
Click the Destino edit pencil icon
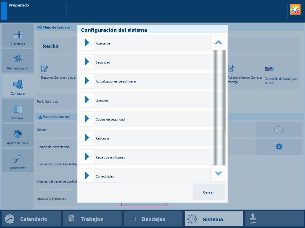45,69
